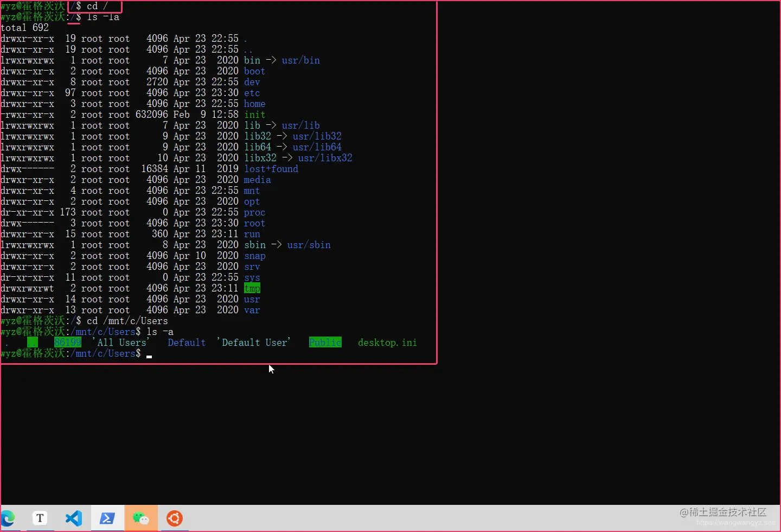
Task: Click the link count '173'
Action: point(68,212)
